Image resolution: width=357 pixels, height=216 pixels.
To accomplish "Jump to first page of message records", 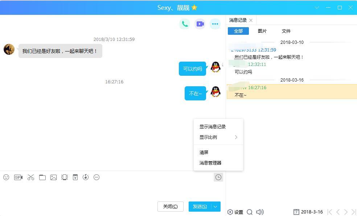I will [x=330, y=212].
